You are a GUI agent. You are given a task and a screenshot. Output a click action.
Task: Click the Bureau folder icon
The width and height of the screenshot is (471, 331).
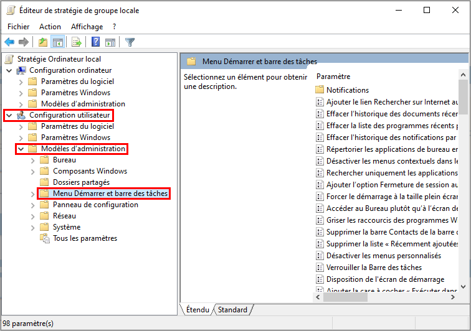(44, 160)
